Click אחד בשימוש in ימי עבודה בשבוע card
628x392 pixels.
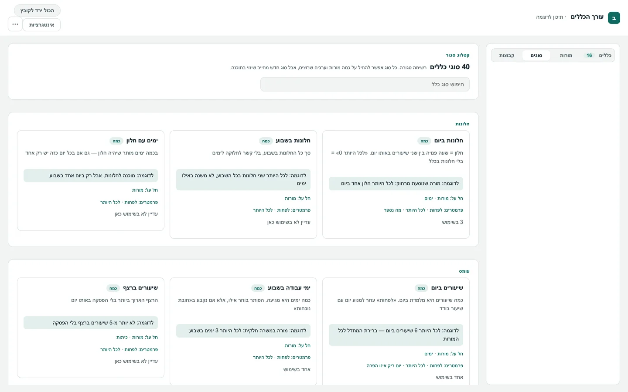tap(297, 369)
